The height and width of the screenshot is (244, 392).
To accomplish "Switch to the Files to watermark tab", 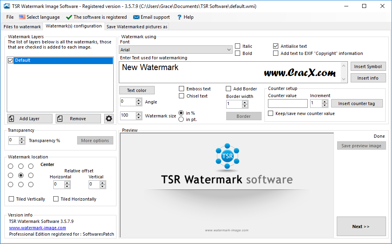I will (x=22, y=27).
